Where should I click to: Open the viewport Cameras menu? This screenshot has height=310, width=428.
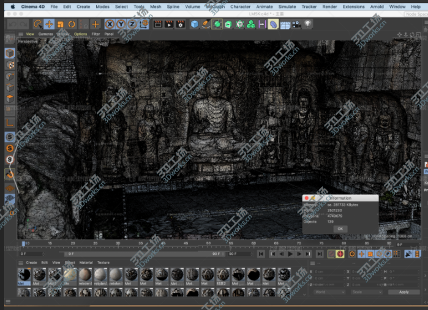[45, 34]
